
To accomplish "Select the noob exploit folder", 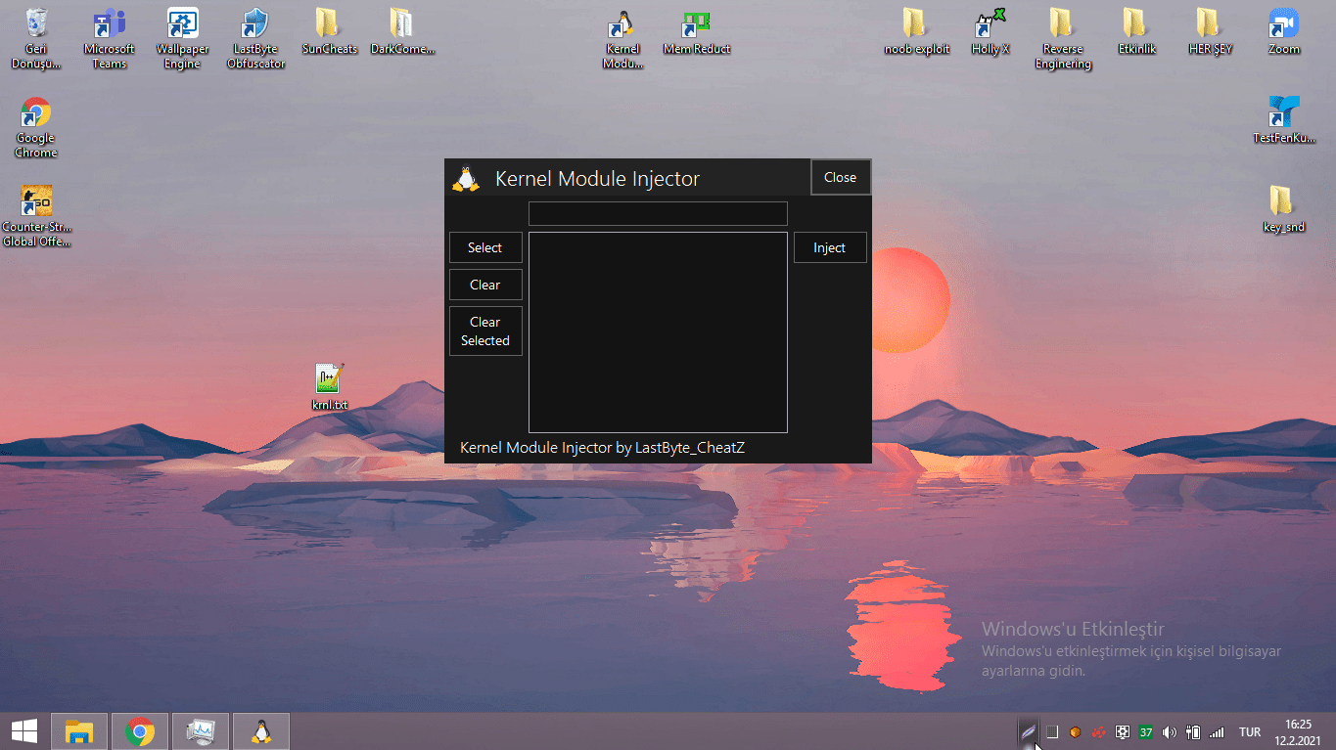I will click(x=916, y=31).
